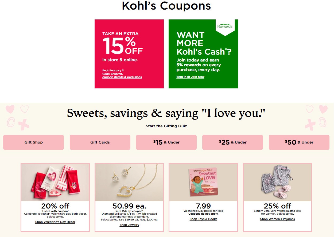Click the striped pajama set photo
Image resolution: width=334 pixels, height=237 pixels.
(277, 182)
